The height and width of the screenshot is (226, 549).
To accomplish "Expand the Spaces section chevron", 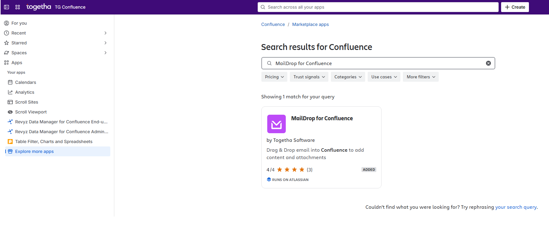I will pyautogui.click(x=105, y=53).
